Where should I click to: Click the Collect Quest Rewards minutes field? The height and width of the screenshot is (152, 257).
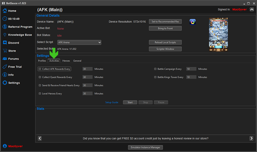click(x=87, y=77)
